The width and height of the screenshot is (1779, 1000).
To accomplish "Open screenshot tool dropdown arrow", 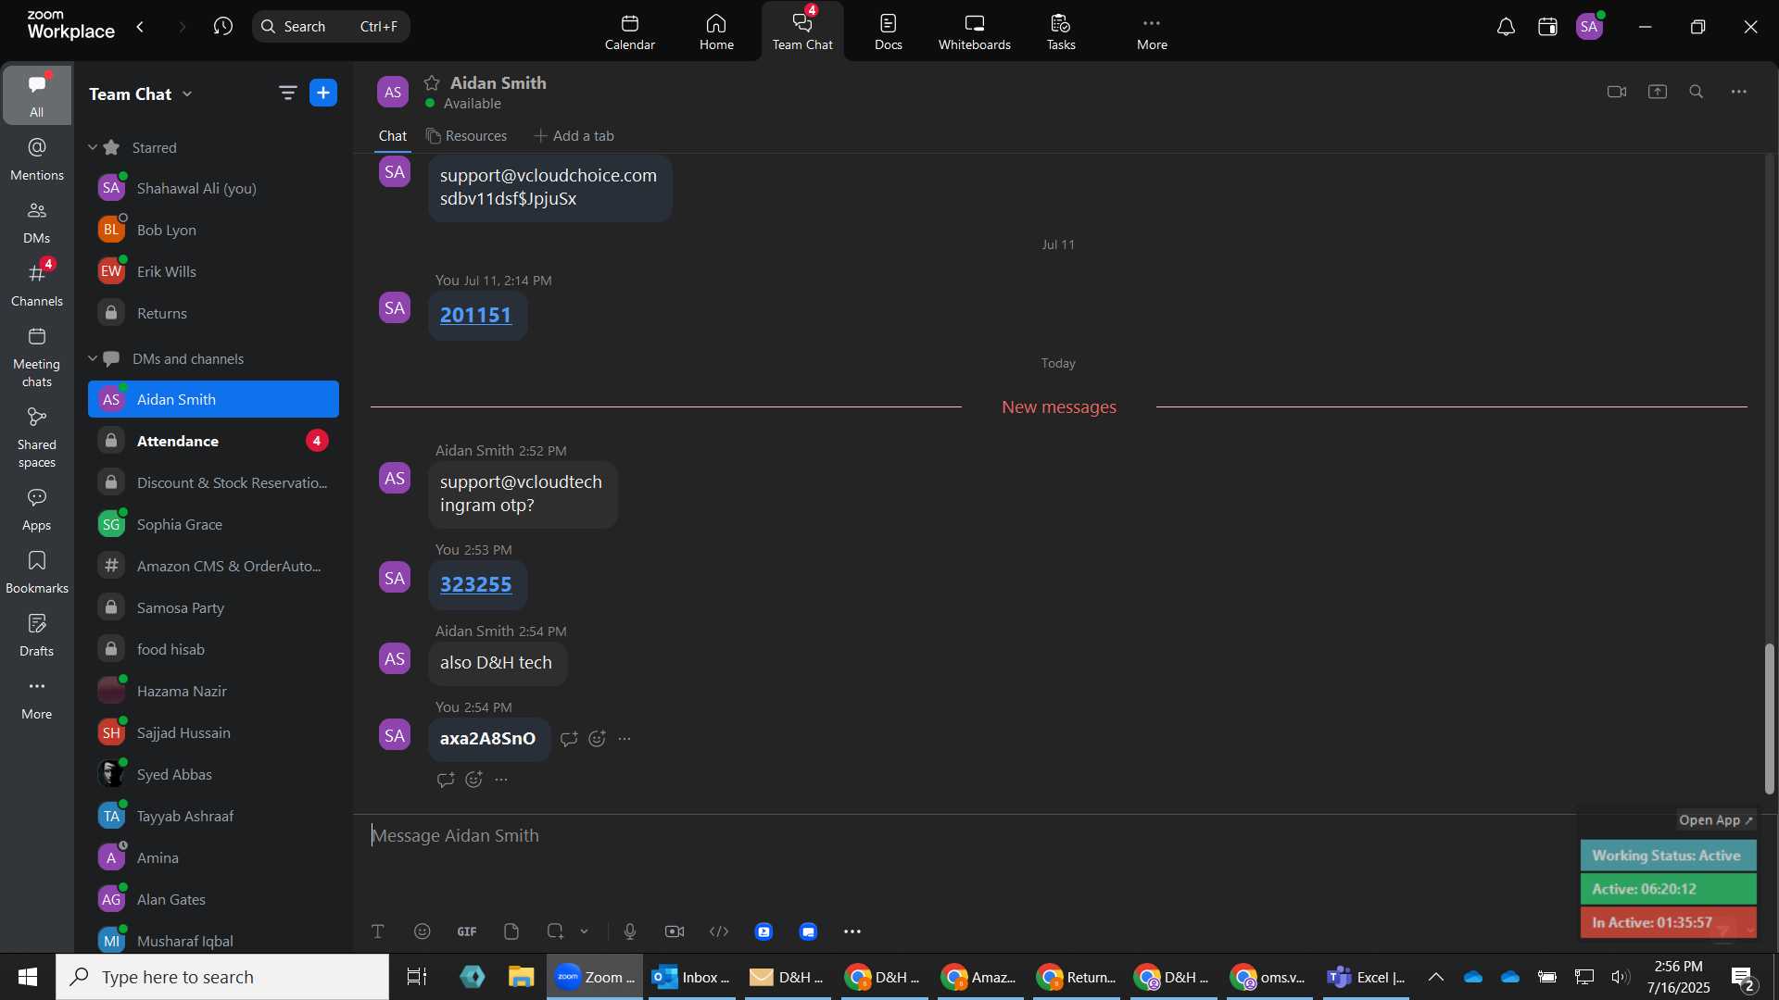I will [585, 931].
